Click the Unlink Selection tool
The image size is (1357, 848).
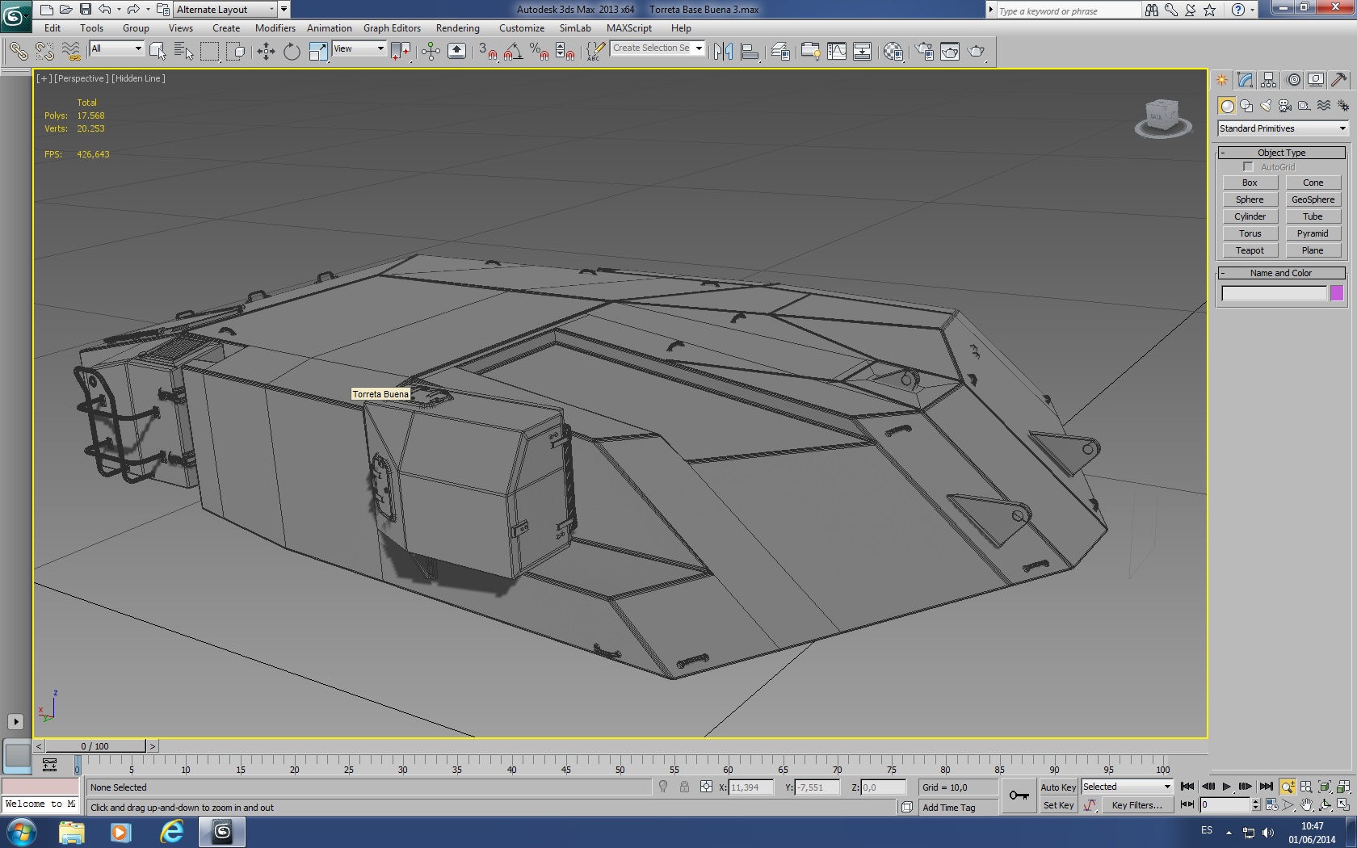coord(44,51)
